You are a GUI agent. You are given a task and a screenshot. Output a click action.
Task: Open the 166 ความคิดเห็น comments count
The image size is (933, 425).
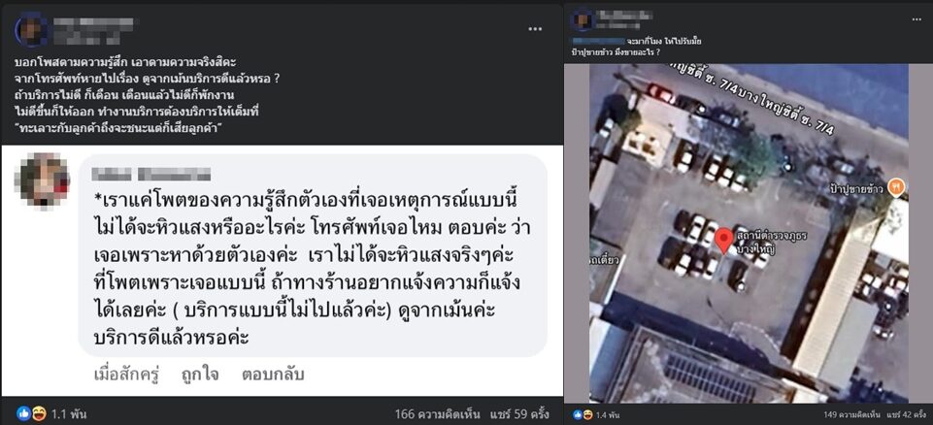pos(438,413)
